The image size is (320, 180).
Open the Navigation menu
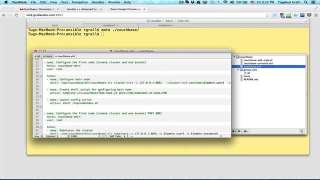pyautogui.click(x=80, y=2)
